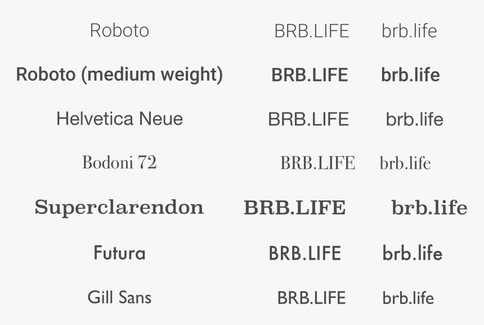The image size is (484, 325).
Task: Select the Roboto (medium weight) label
Action: (x=119, y=75)
